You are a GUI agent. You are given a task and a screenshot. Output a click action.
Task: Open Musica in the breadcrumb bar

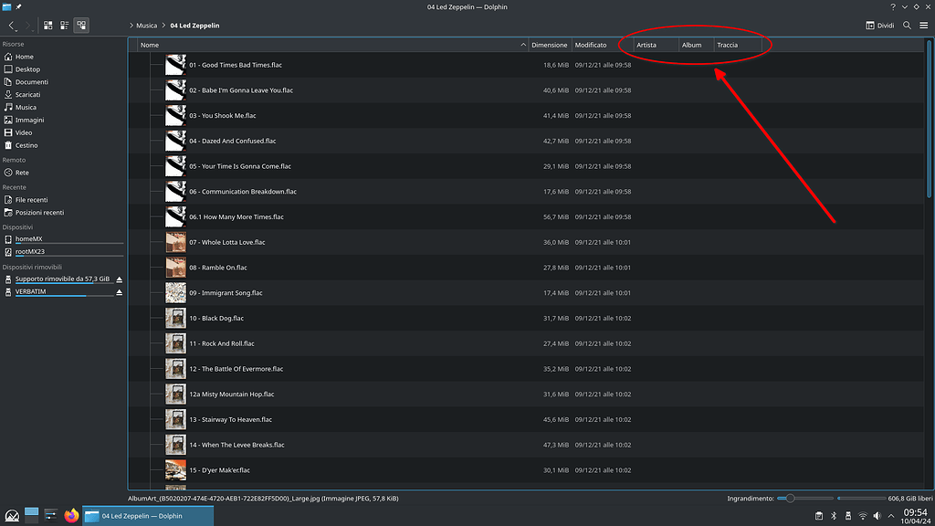(145, 26)
